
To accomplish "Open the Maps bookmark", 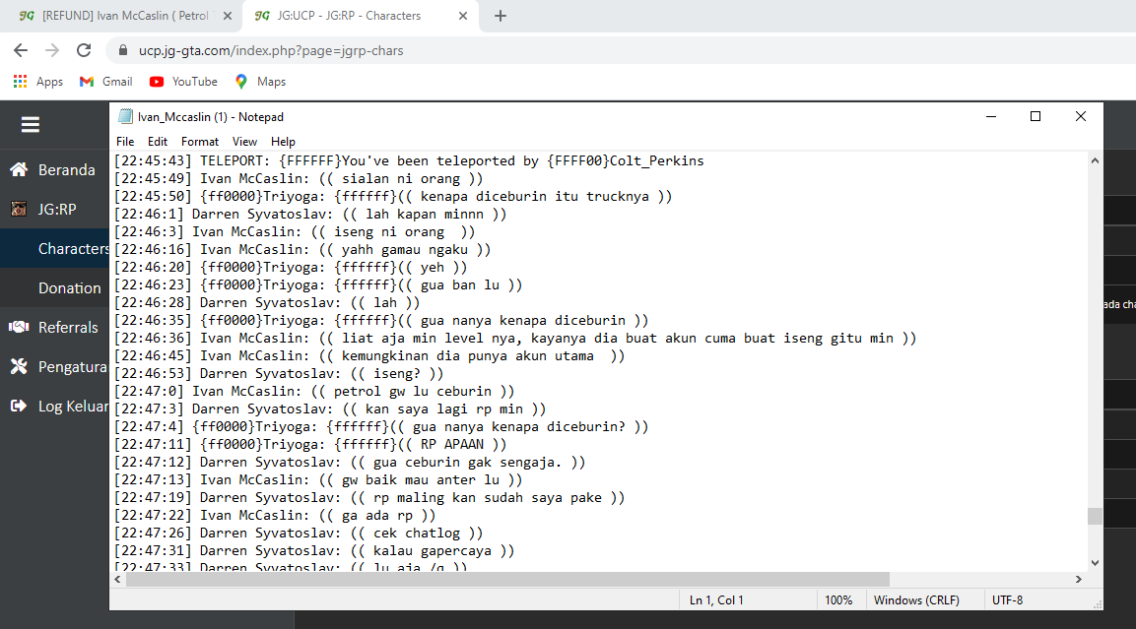I will pos(260,81).
